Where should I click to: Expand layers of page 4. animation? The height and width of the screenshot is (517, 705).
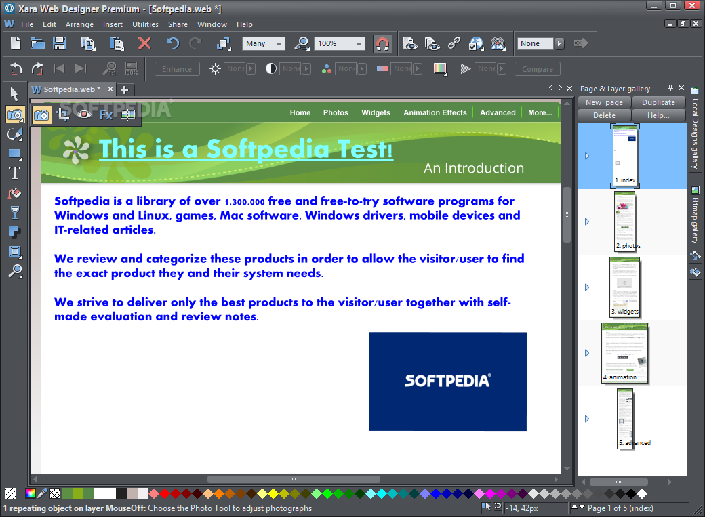[587, 353]
